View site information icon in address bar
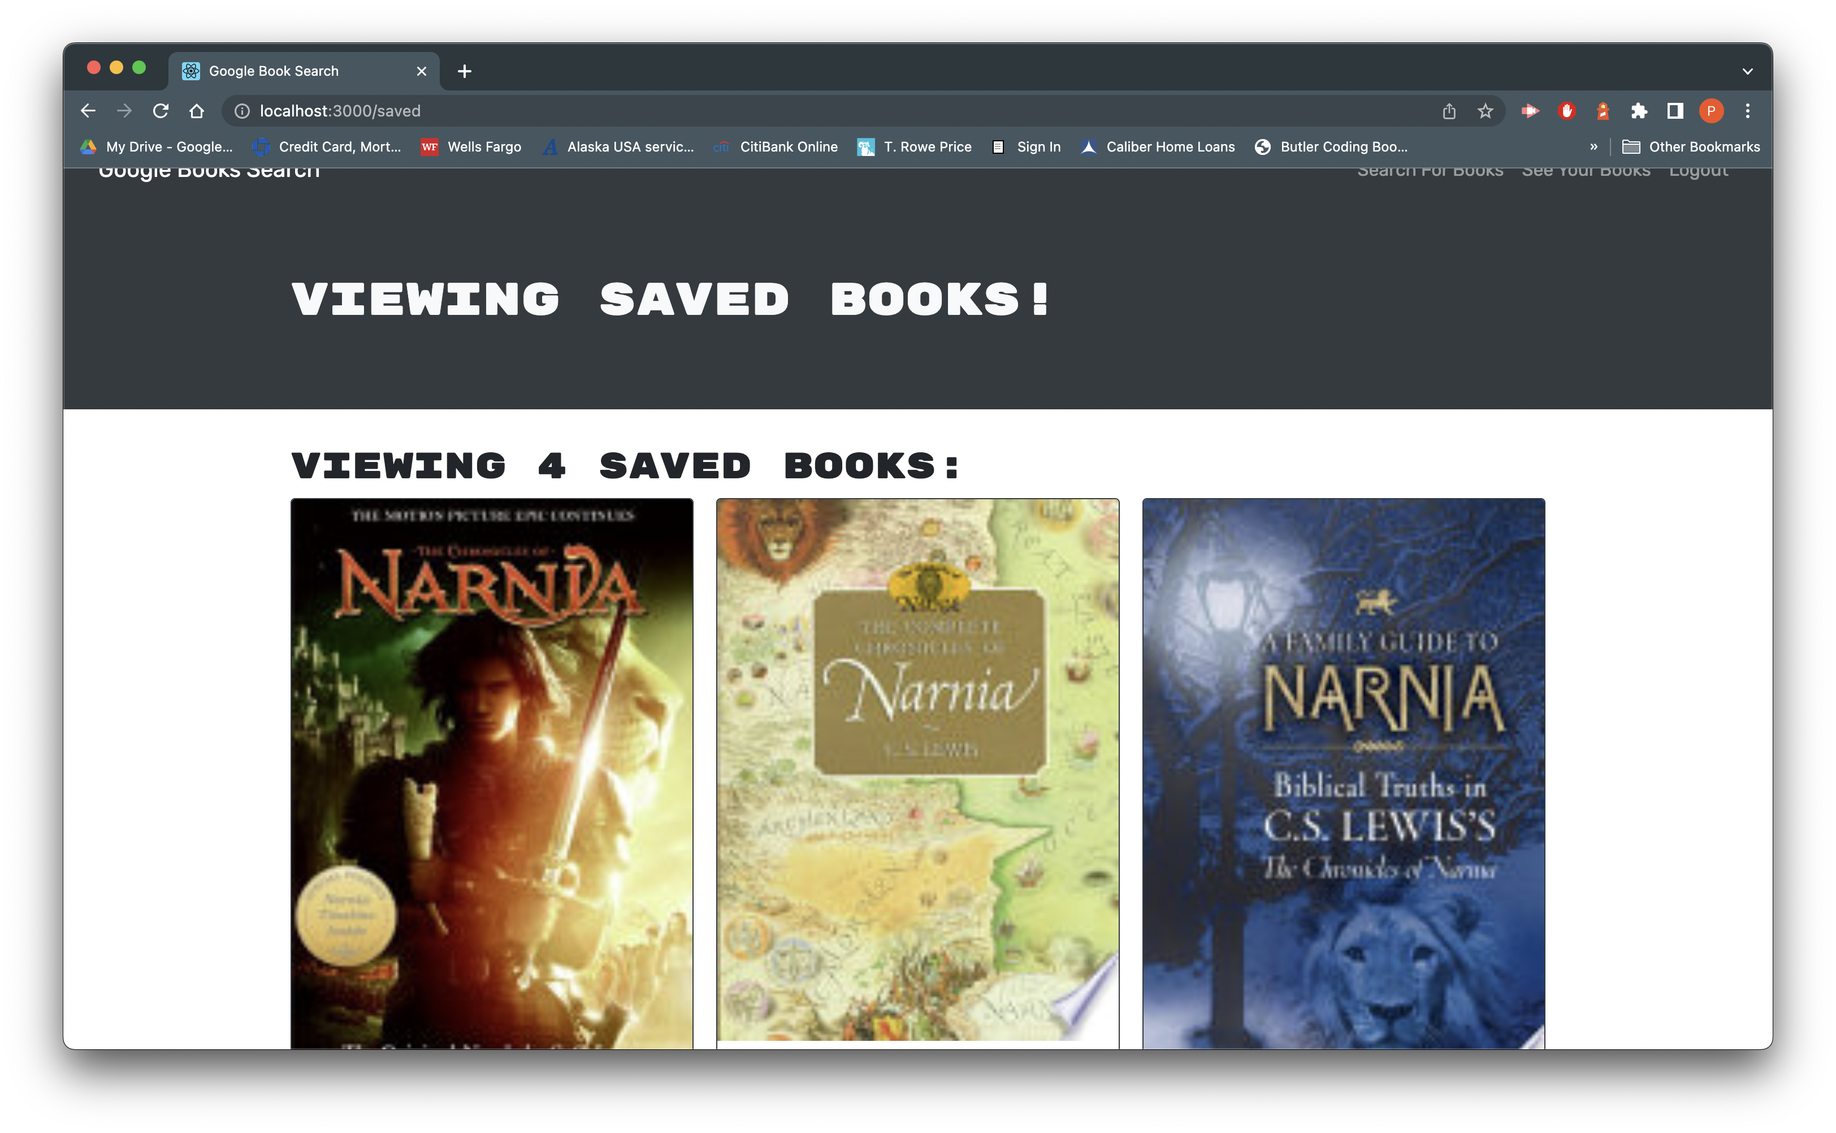This screenshot has width=1836, height=1133. coord(242,111)
